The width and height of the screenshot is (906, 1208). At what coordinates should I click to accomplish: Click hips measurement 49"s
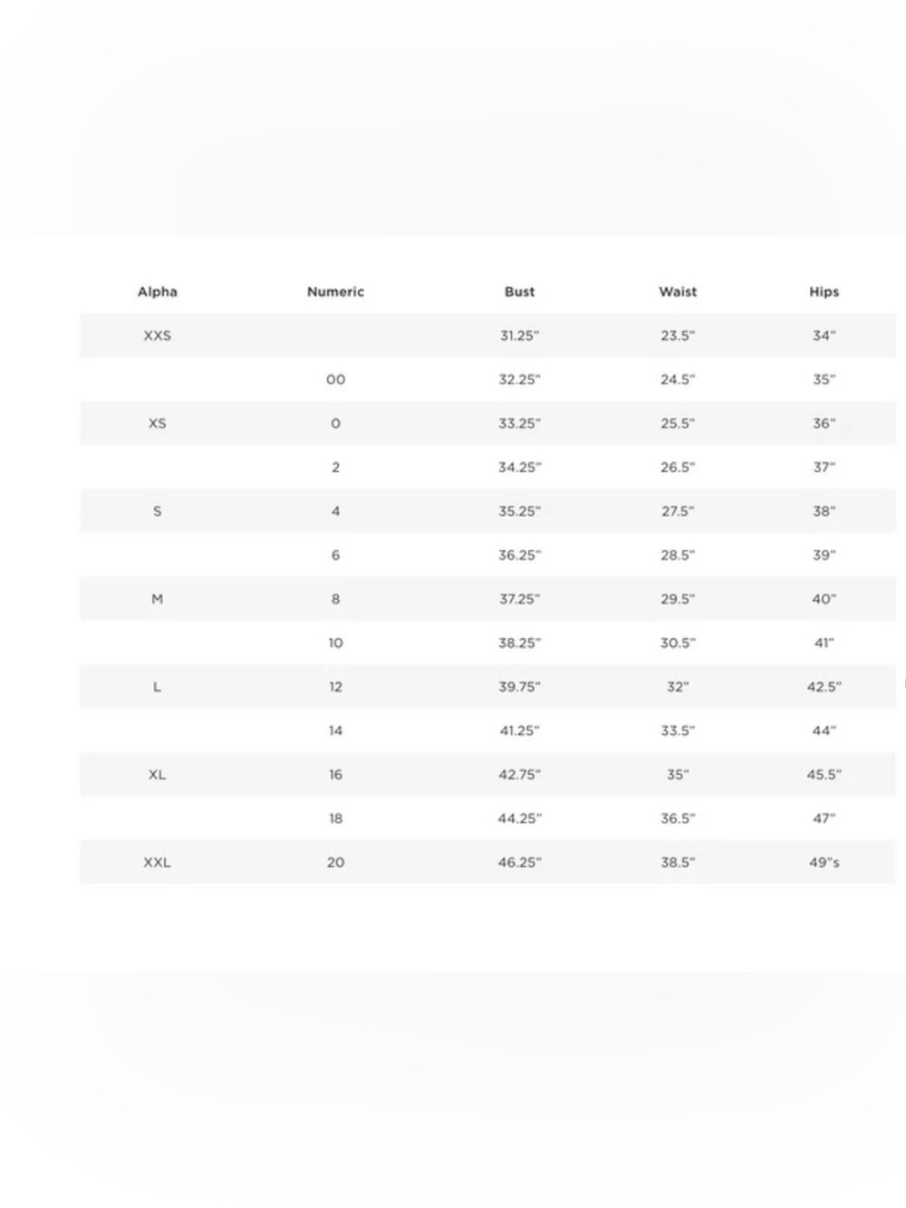point(824,863)
